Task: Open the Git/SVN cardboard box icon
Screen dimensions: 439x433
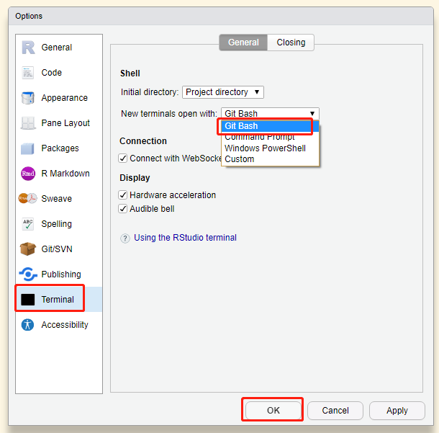Action: point(28,249)
